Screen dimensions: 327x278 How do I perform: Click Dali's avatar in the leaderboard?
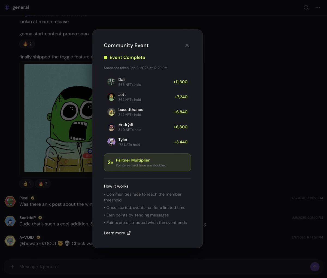(x=111, y=82)
